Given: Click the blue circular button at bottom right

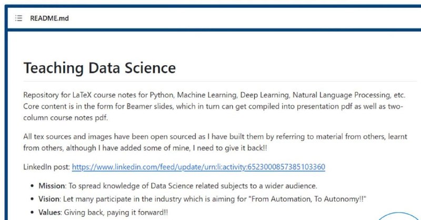Looking at the screenshot, I should (x=398, y=216).
